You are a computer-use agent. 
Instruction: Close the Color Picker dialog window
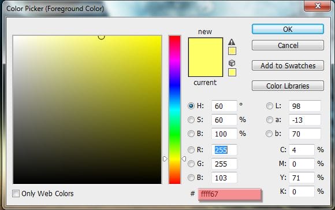(x=318, y=6)
